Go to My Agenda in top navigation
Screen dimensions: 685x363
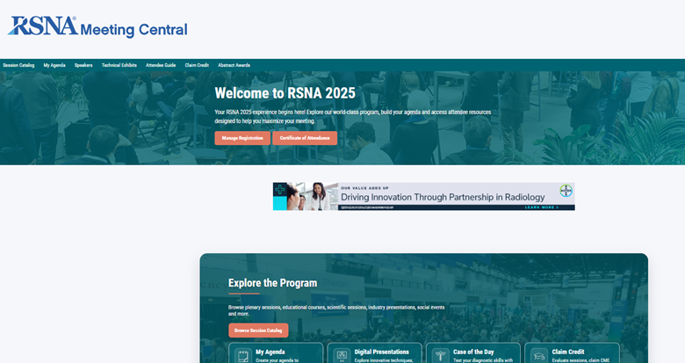[x=54, y=65]
